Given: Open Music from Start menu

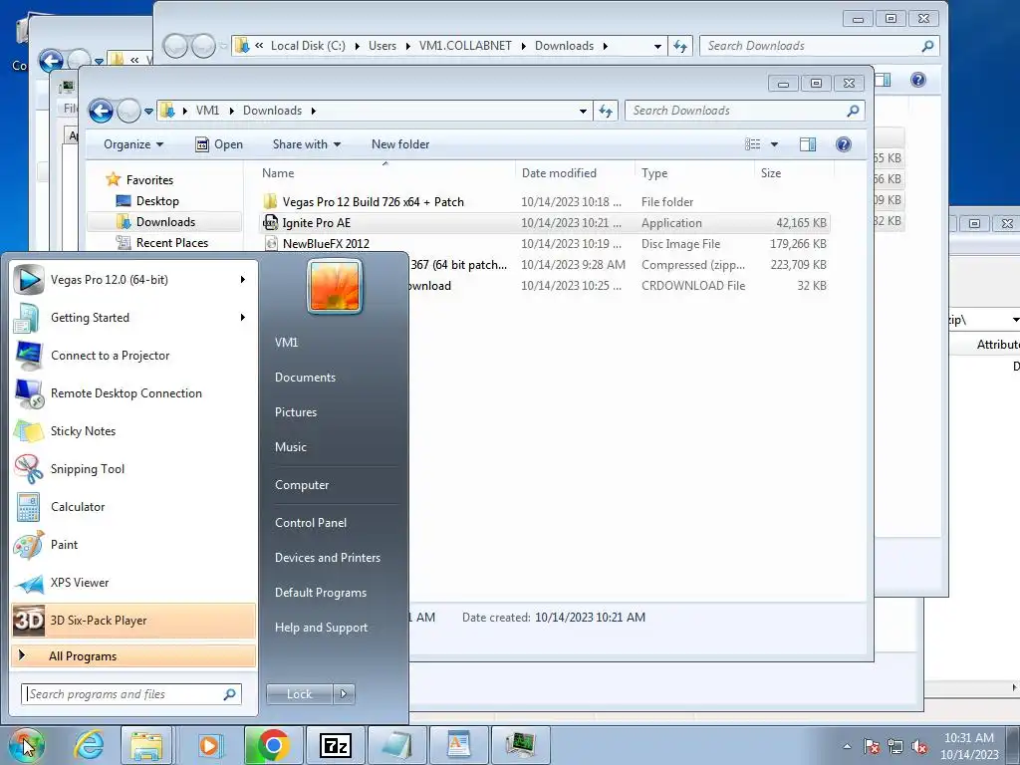Looking at the screenshot, I should click(x=291, y=447).
